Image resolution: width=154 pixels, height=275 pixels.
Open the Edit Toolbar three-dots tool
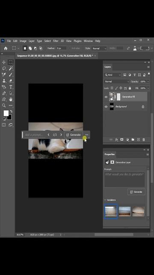pos(11,105)
